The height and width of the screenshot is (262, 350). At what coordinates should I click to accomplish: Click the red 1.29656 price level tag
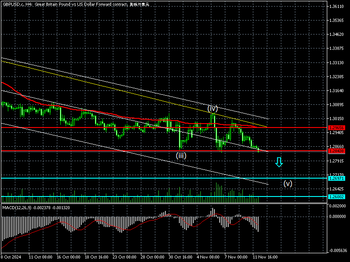point(336,128)
